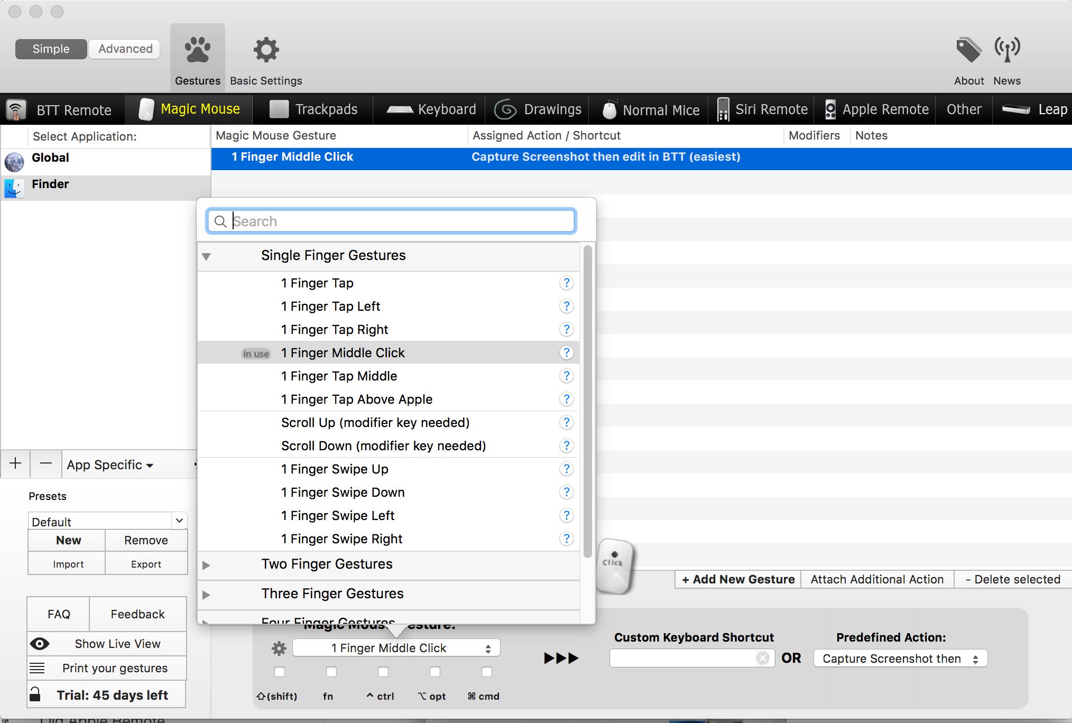Click Delete selected button
Image resolution: width=1072 pixels, height=723 pixels.
coord(1012,579)
